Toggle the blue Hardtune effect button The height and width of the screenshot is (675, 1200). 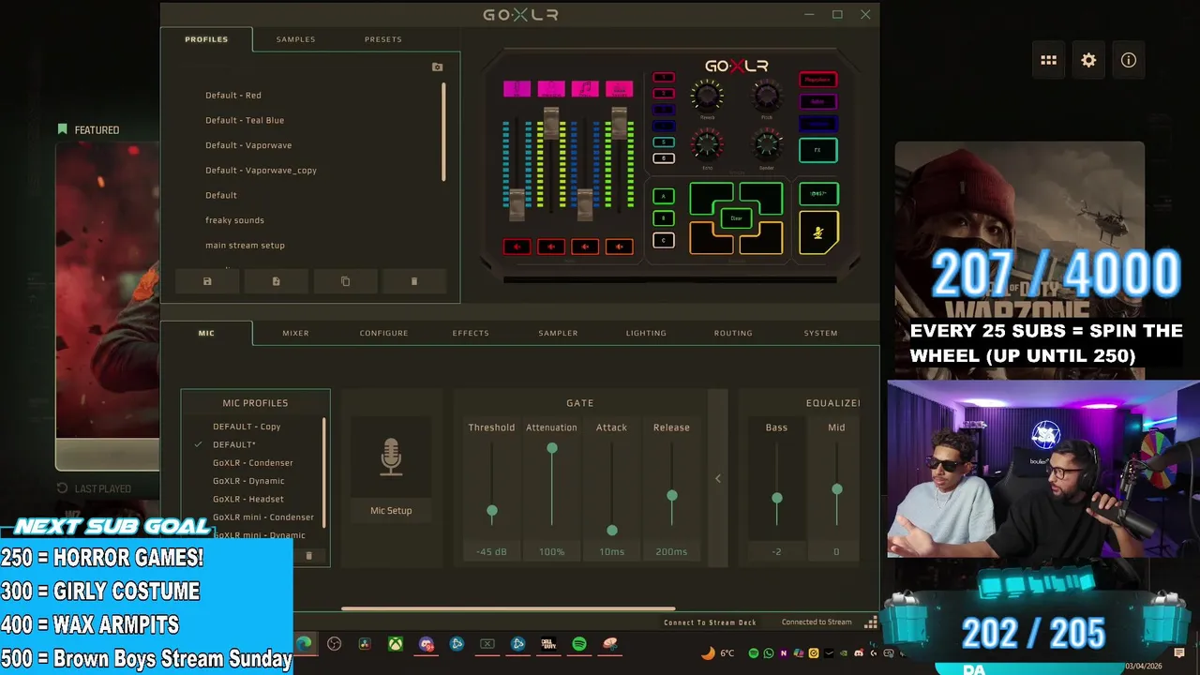(817, 124)
